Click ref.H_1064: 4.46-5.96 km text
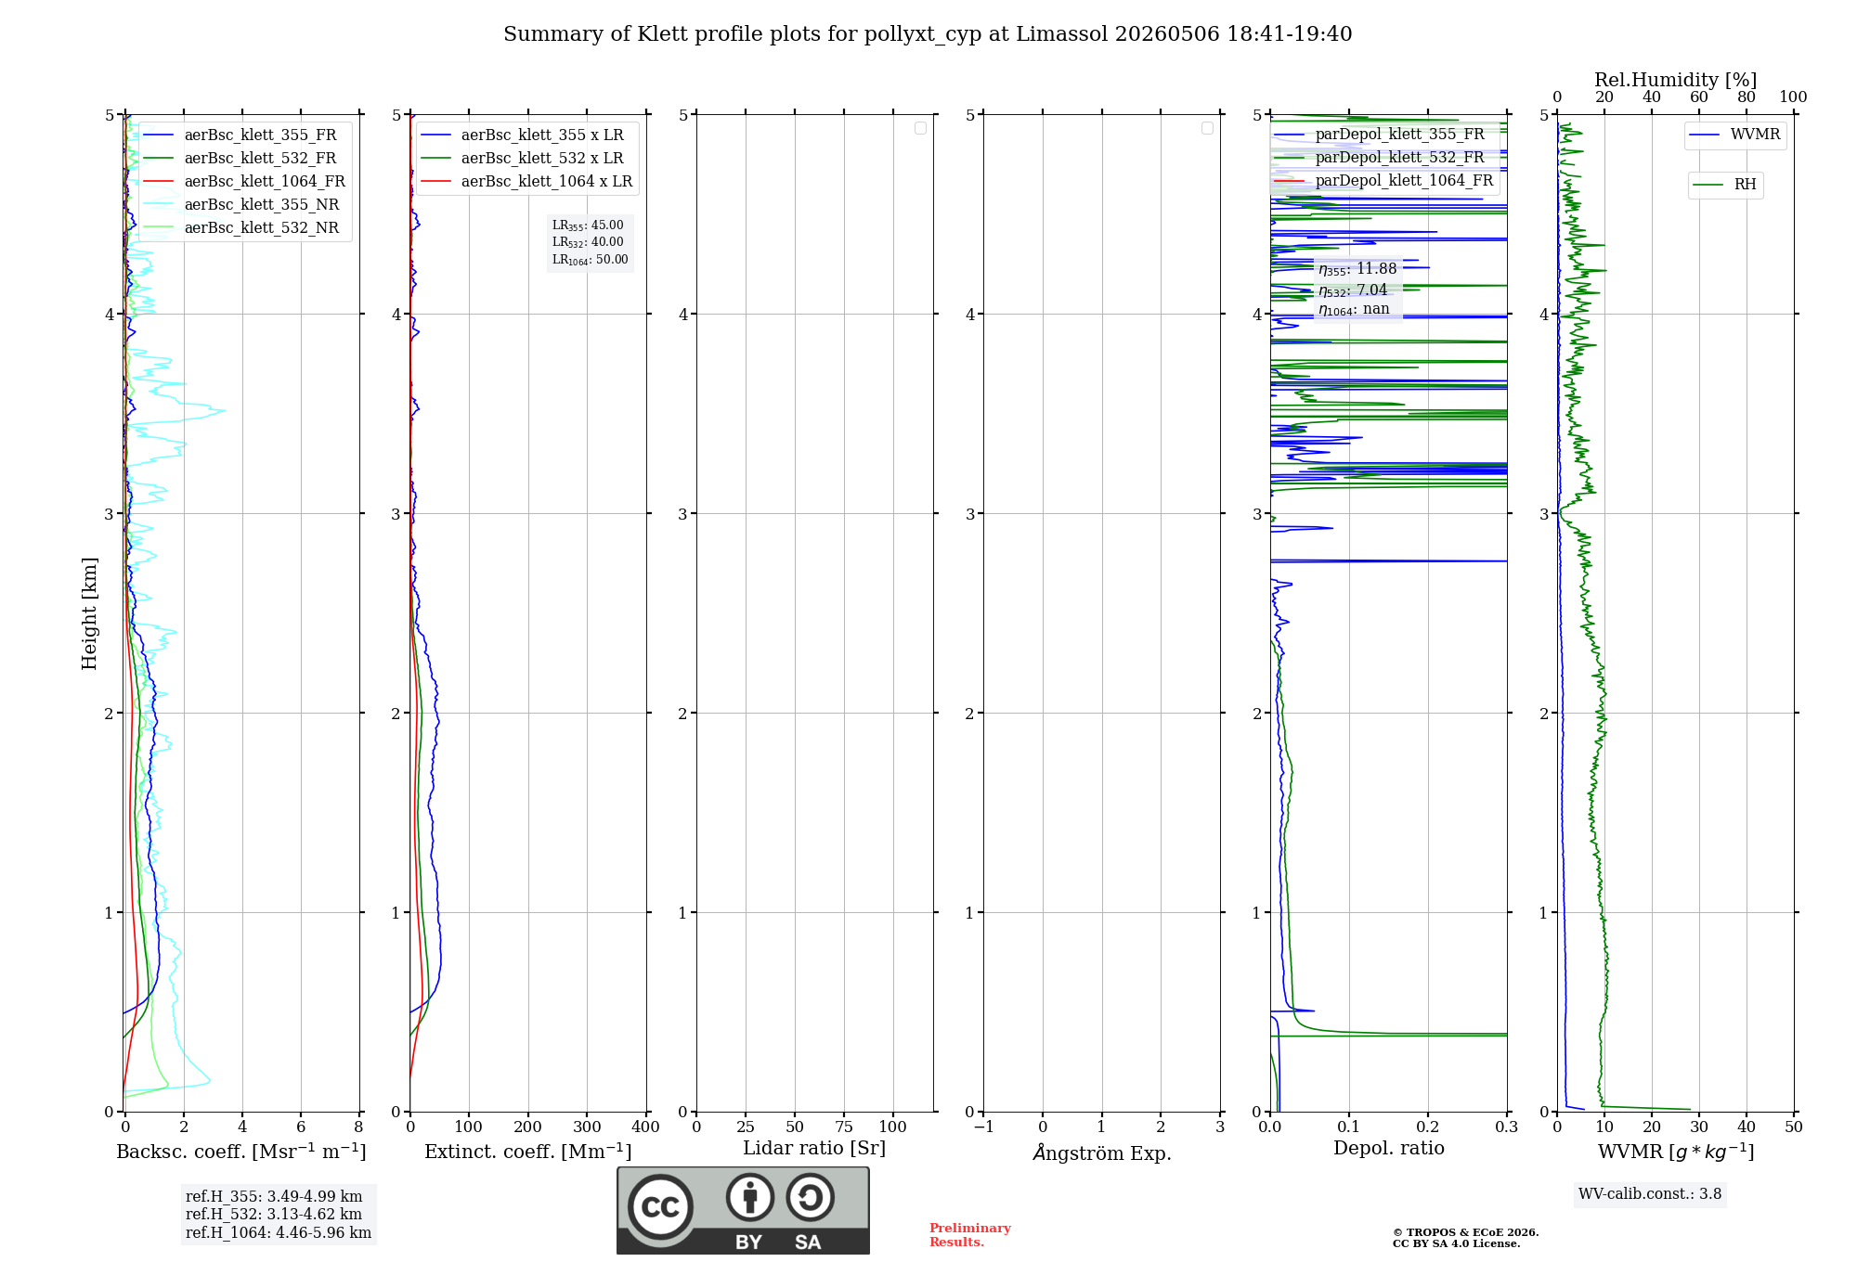 (x=279, y=1233)
